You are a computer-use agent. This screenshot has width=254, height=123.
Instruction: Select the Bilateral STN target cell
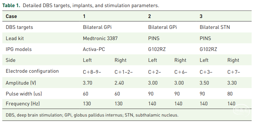[x=215, y=27]
